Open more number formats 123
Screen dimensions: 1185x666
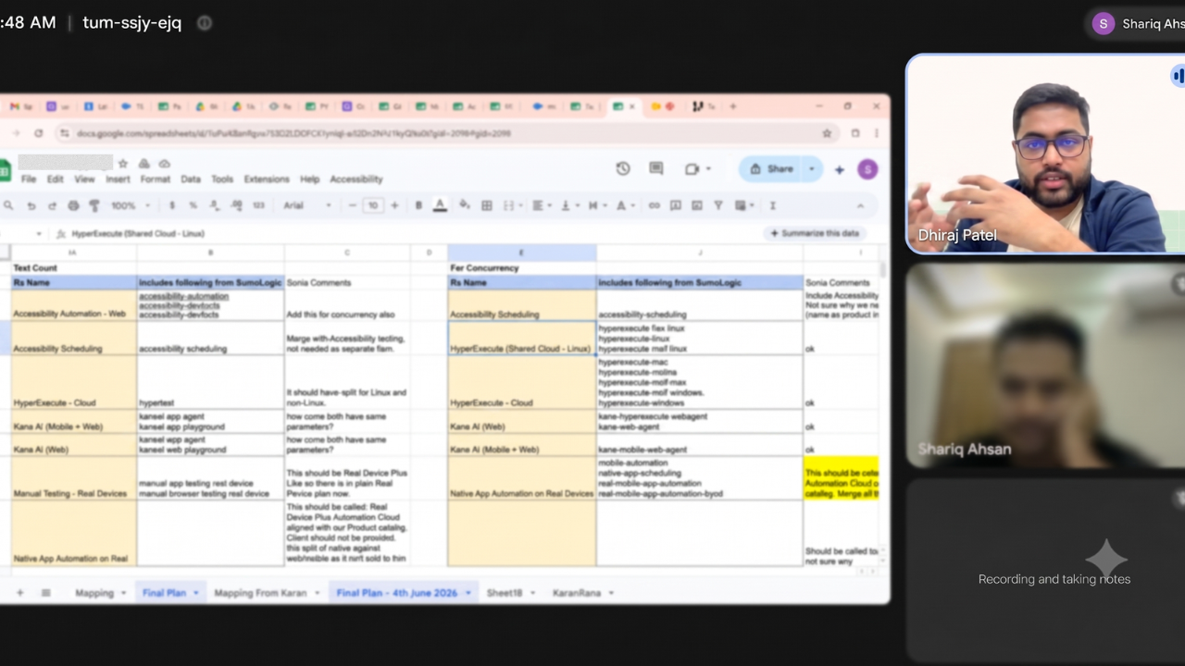258,205
